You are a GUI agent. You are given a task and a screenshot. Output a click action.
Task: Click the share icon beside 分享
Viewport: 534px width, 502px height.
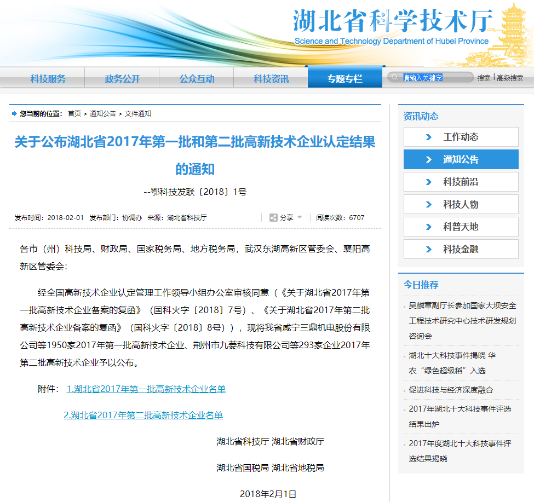(273, 217)
